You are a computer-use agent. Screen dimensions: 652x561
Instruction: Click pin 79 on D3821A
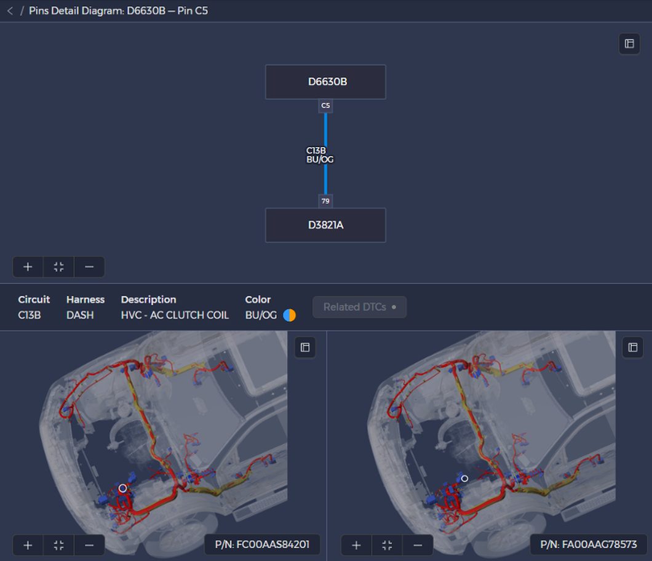point(325,201)
